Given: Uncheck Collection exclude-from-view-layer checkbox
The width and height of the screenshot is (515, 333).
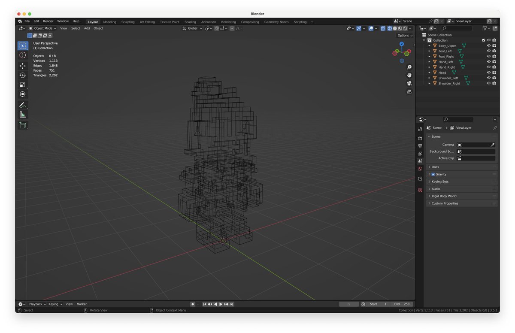Looking at the screenshot, I should coord(484,40).
